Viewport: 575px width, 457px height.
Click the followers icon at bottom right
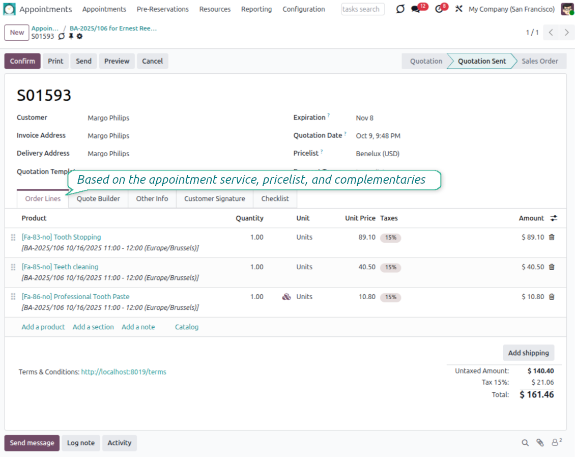click(x=556, y=442)
